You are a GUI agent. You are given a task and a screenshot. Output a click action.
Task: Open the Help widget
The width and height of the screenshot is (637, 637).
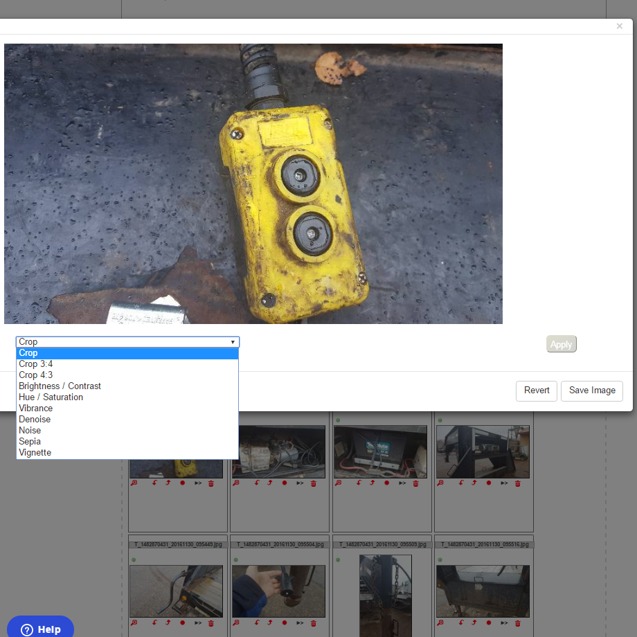click(x=41, y=629)
